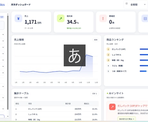Click うどん (乾麺) in 商品ランキング
This screenshot has height=122, width=148.
pos(117,66)
